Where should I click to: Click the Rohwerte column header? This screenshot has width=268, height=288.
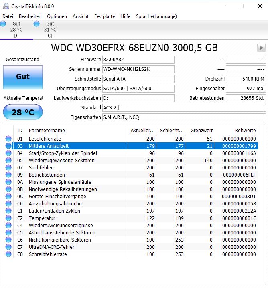237,131
